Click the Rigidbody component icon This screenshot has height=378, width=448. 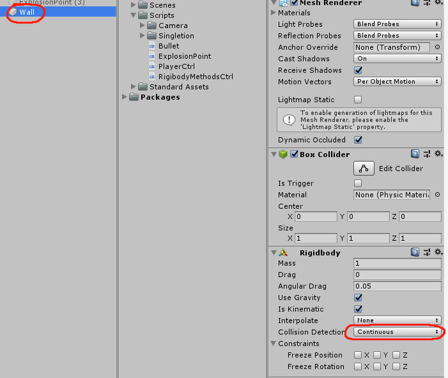point(283,252)
